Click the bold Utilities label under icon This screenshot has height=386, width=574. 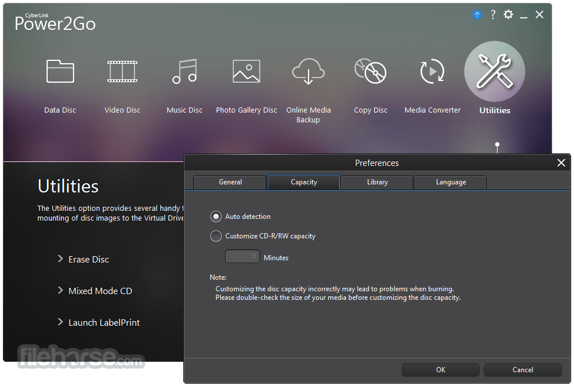pos(495,110)
